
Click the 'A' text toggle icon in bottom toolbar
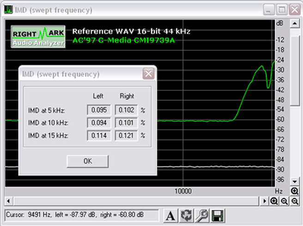click(x=170, y=215)
